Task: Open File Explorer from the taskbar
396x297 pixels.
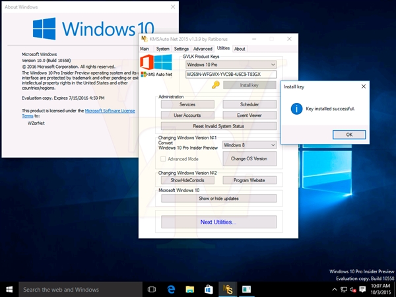Action: point(189,289)
